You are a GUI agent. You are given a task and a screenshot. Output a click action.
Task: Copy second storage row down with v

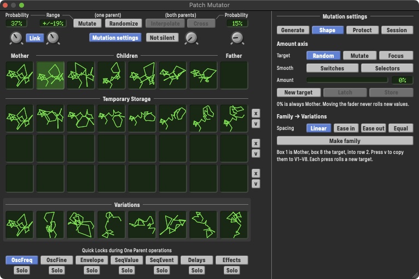256,153
